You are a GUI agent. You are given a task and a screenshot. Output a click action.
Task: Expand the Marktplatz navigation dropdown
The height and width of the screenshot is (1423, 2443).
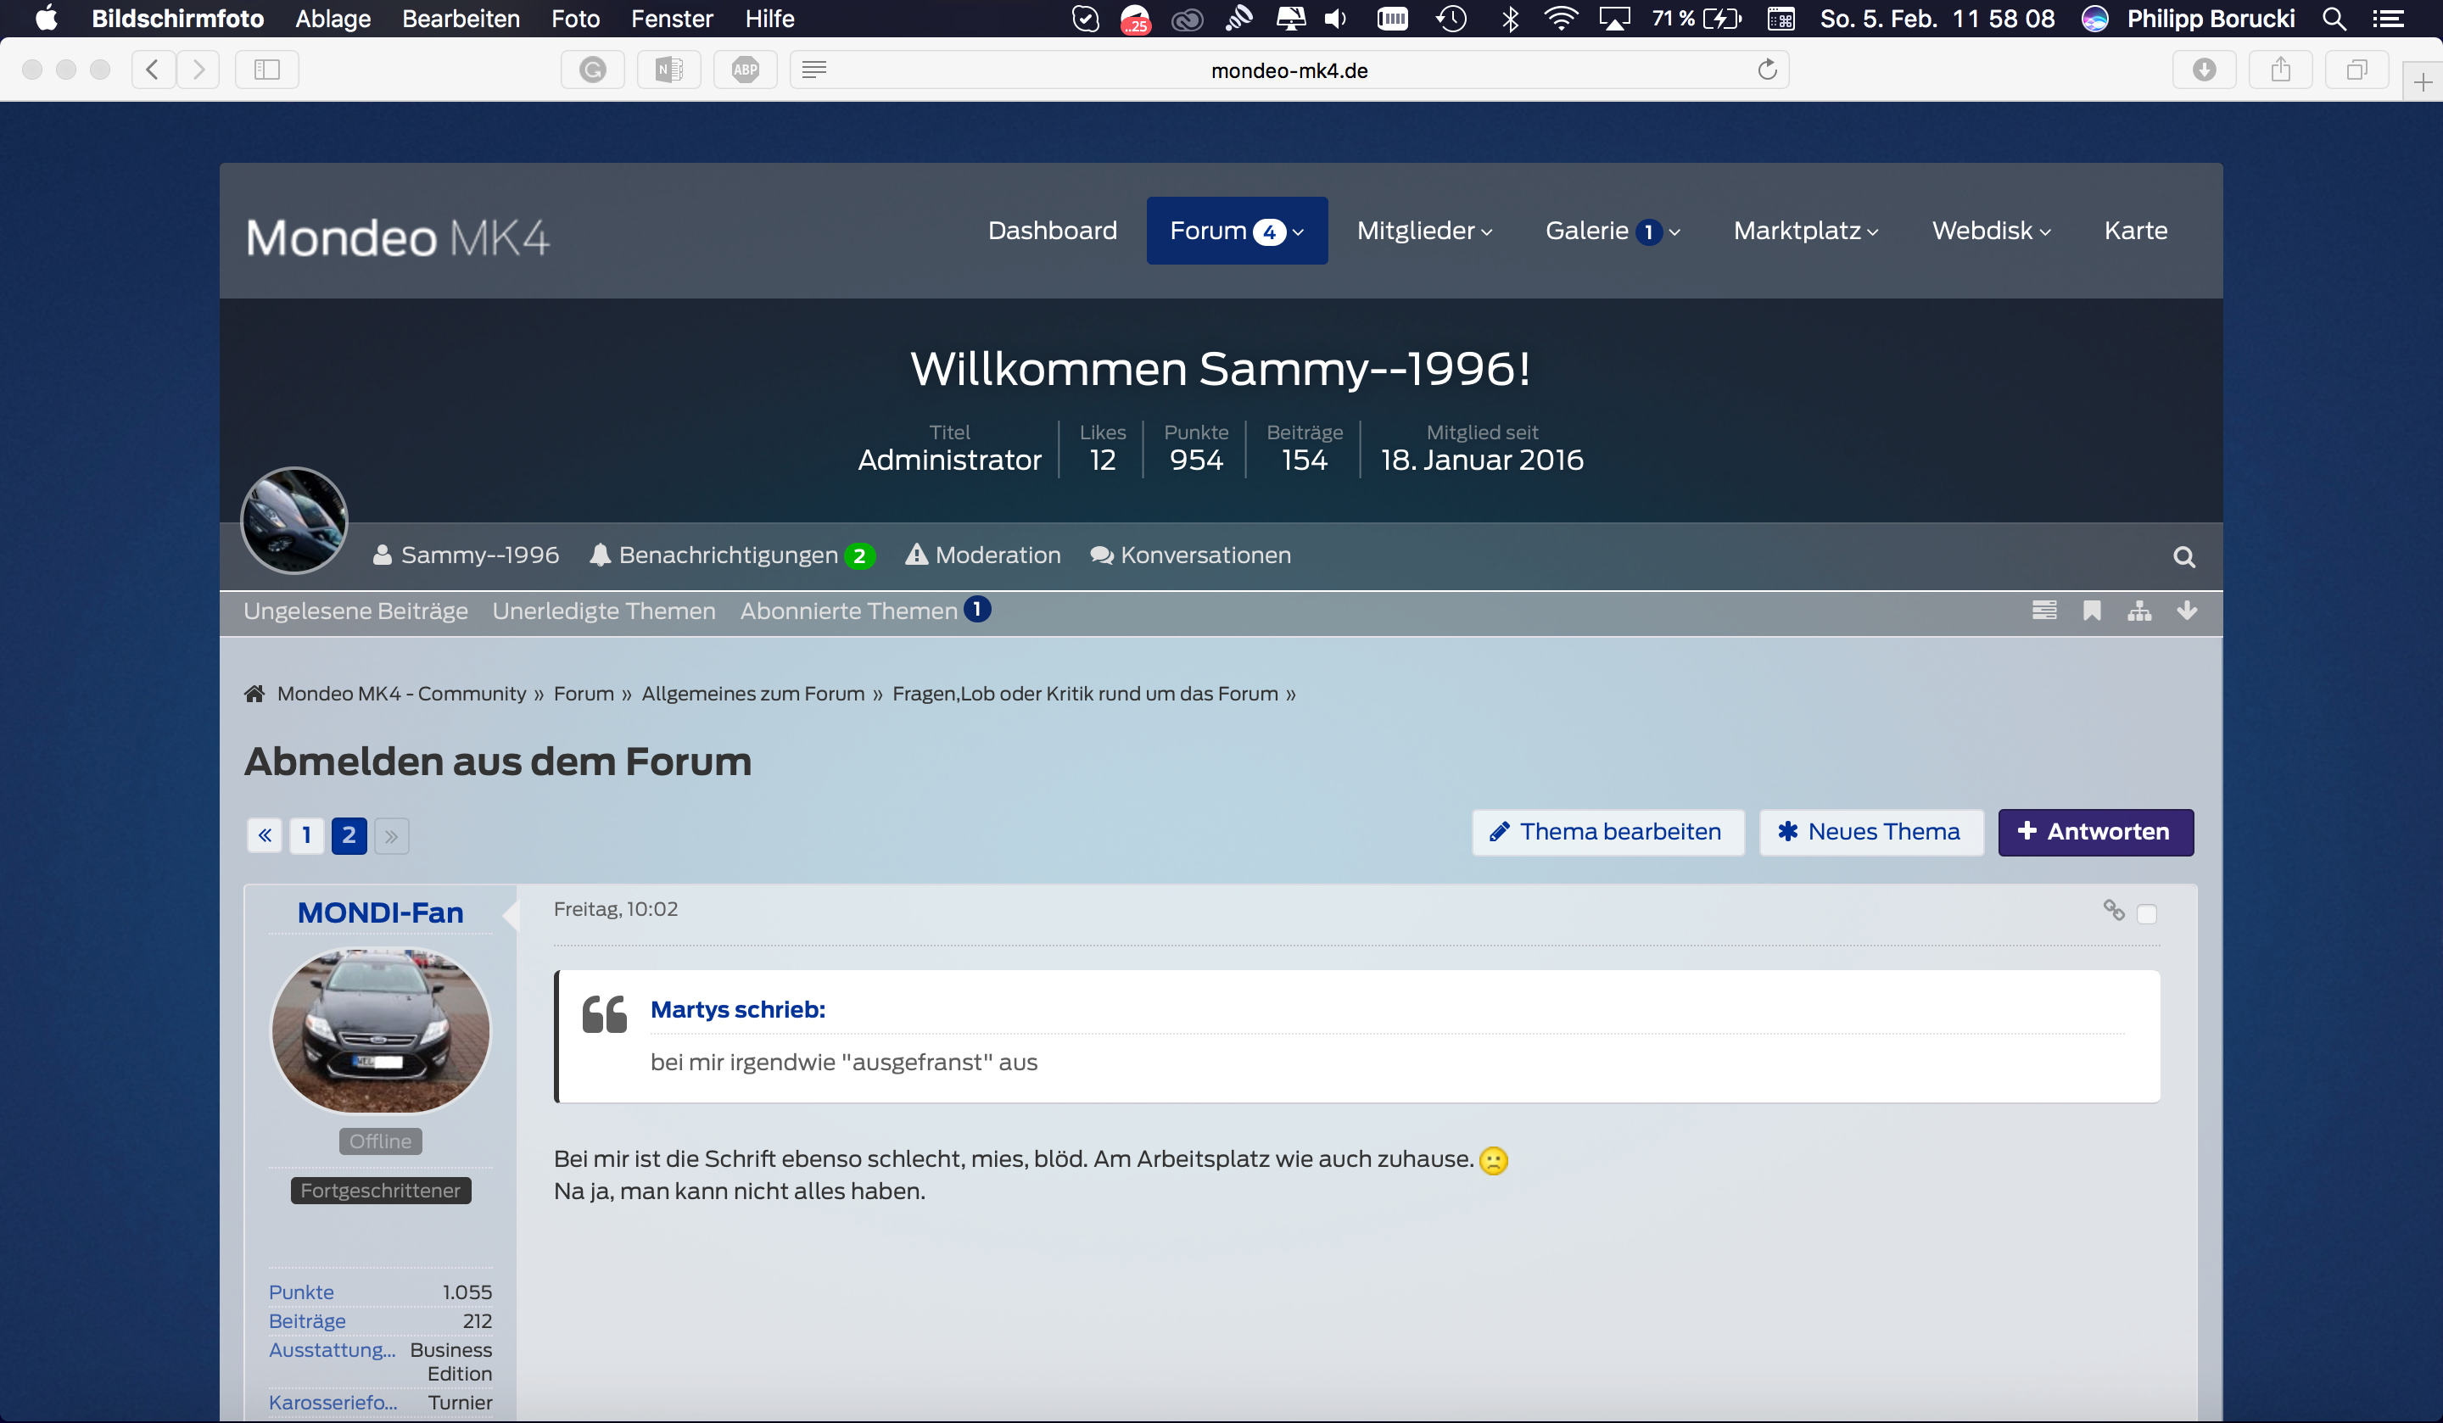coord(1805,231)
